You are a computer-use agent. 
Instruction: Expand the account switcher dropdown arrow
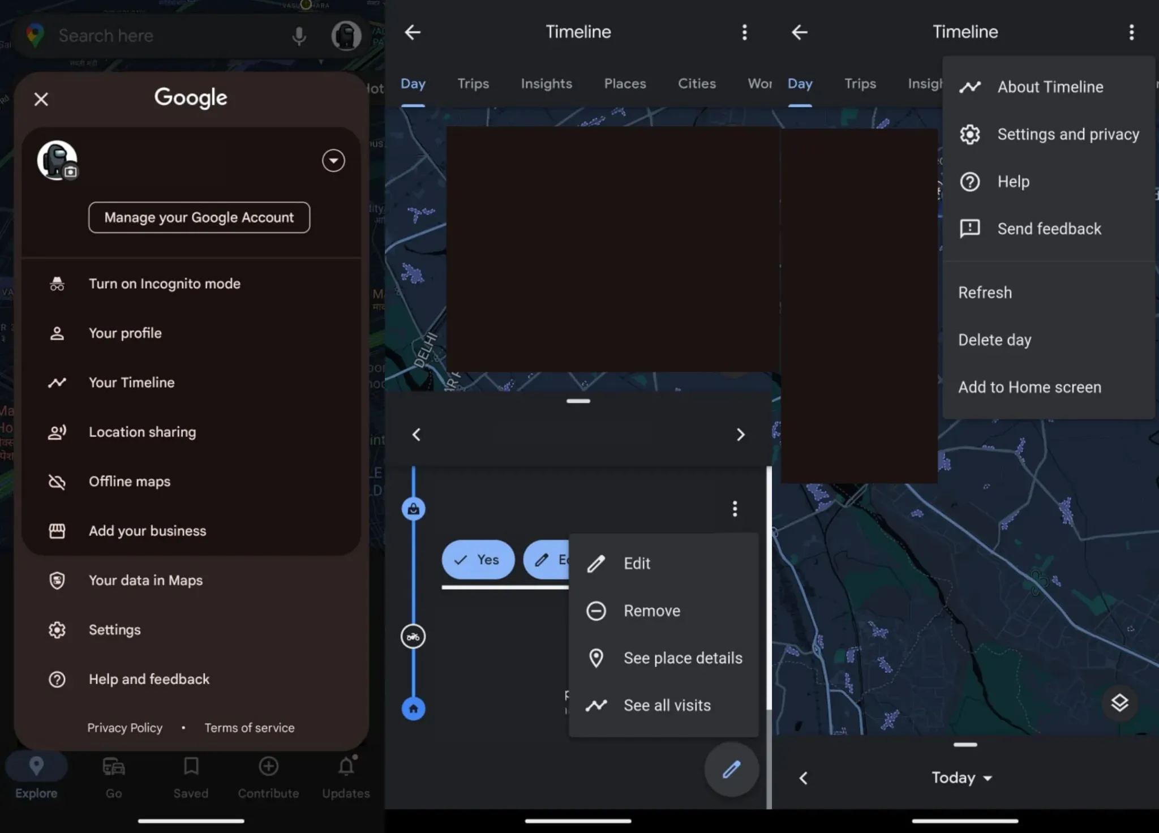coord(333,160)
